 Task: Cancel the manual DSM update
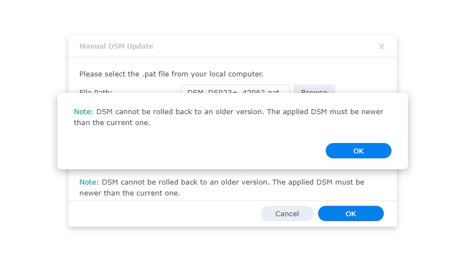coord(287,213)
